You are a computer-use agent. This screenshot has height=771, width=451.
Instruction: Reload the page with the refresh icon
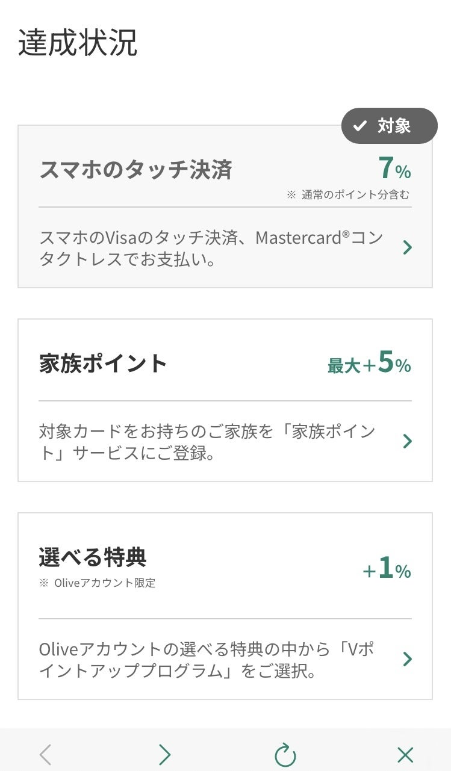285,754
